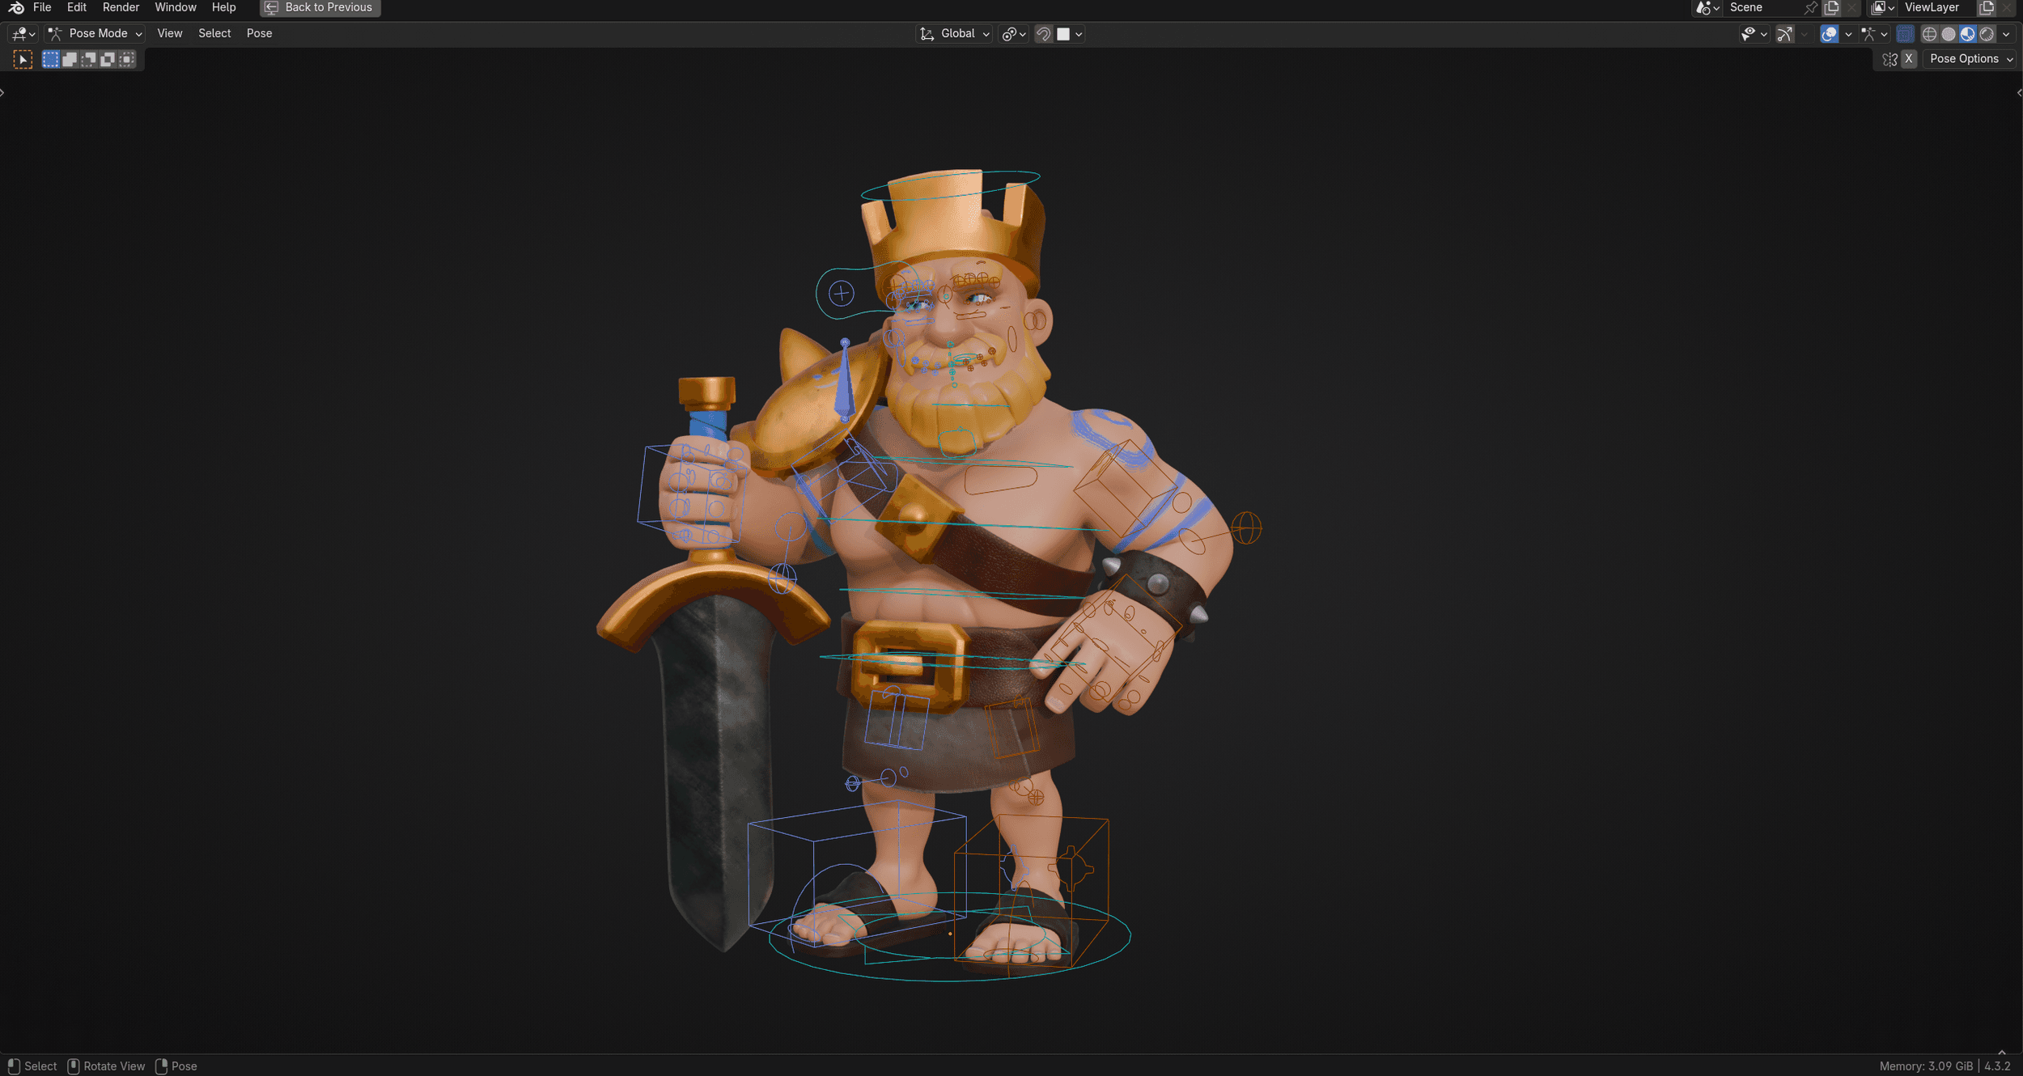Open the Pose menu

(x=259, y=33)
